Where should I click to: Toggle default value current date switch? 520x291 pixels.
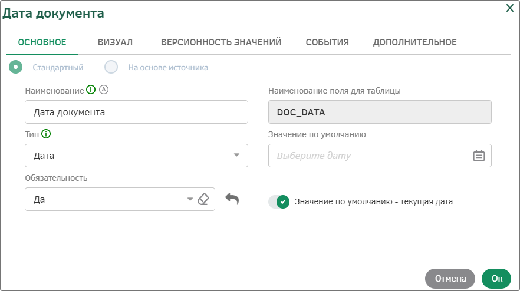(279, 201)
